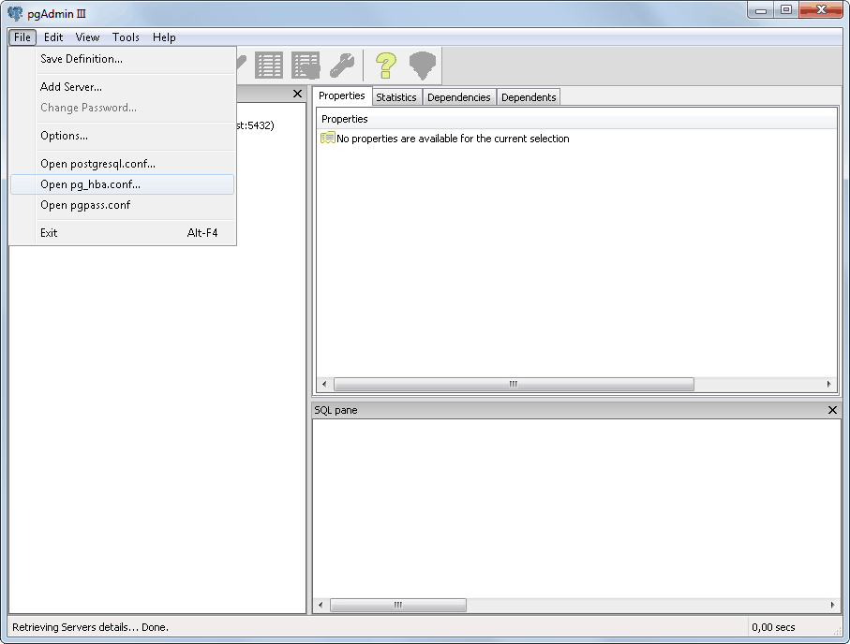This screenshot has height=644, width=850.
Task: Close the object browser pane
Action: pyautogui.click(x=297, y=94)
